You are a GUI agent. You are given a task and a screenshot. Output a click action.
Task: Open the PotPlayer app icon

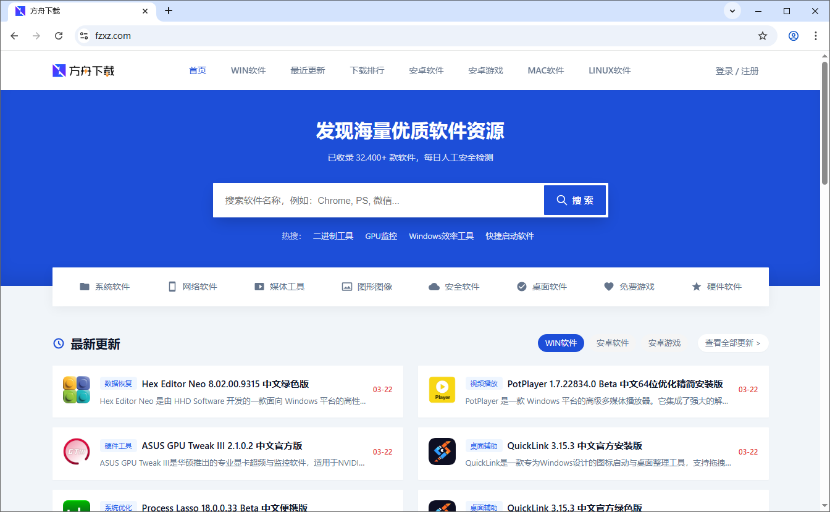click(x=442, y=390)
